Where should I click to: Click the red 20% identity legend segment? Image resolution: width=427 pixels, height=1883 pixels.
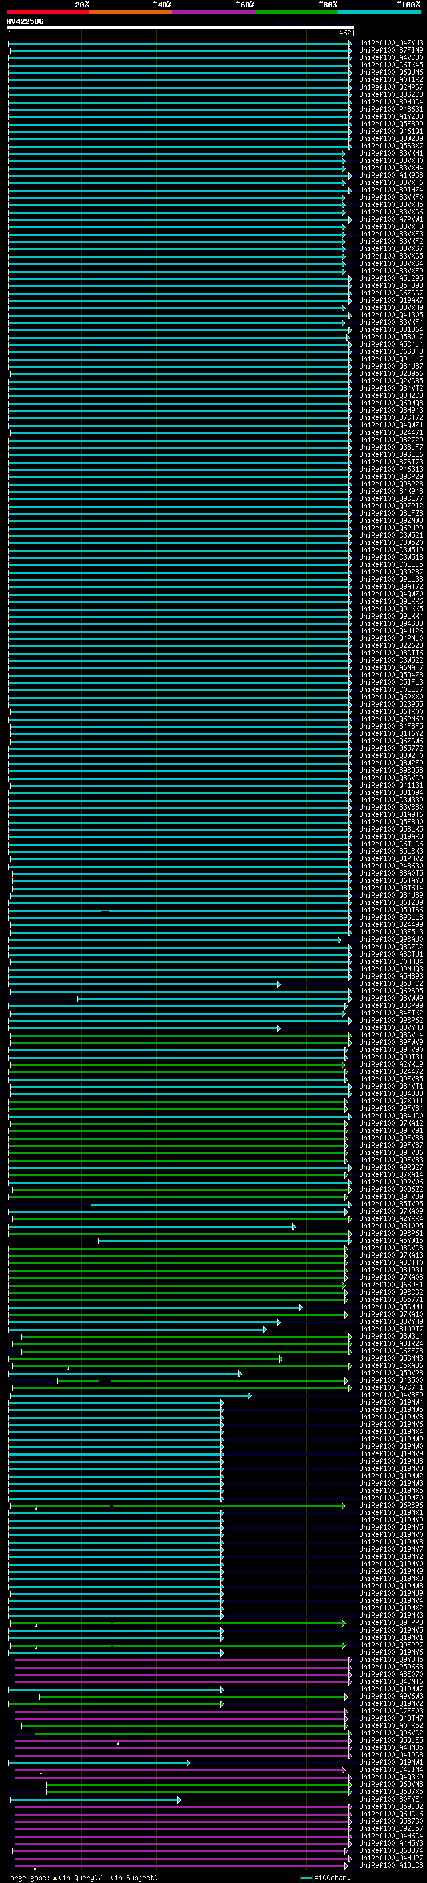[x=47, y=12]
